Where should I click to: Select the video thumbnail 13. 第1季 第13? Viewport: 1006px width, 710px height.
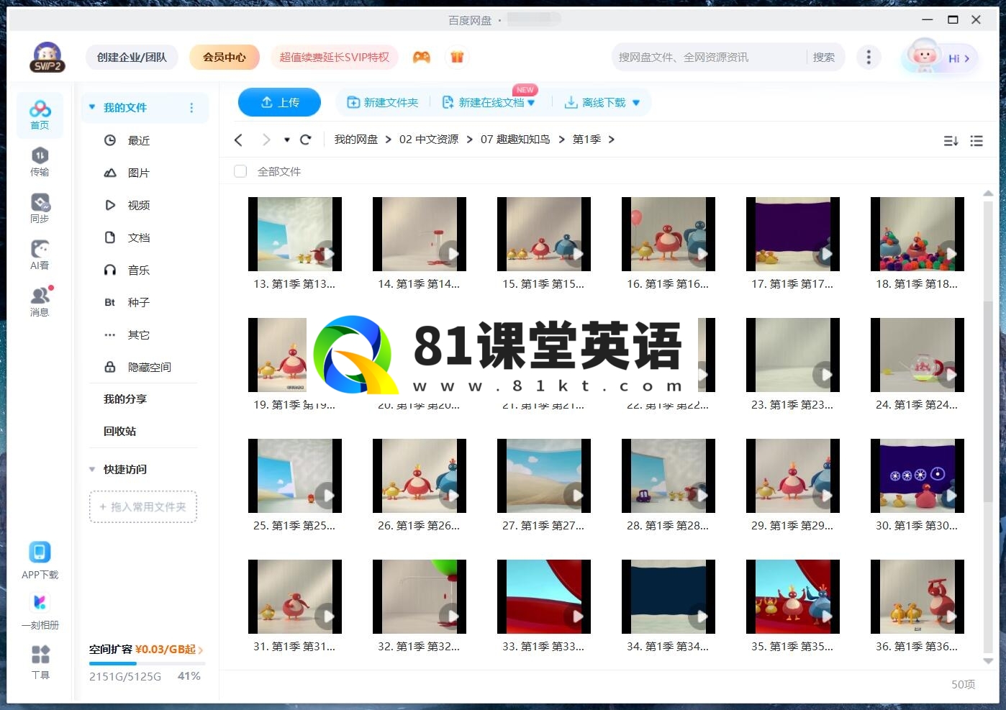click(x=295, y=234)
